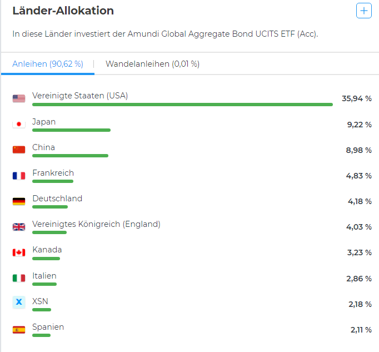Click the France flag icon

coord(19,176)
